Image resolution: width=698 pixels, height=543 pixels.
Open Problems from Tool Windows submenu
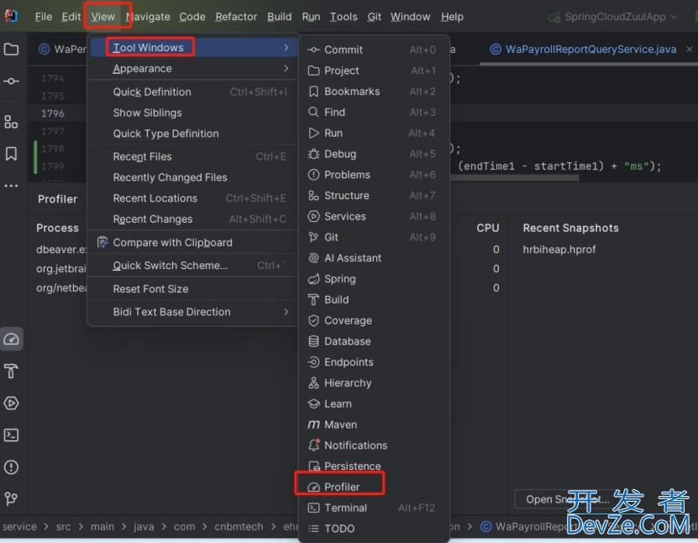(374, 175)
